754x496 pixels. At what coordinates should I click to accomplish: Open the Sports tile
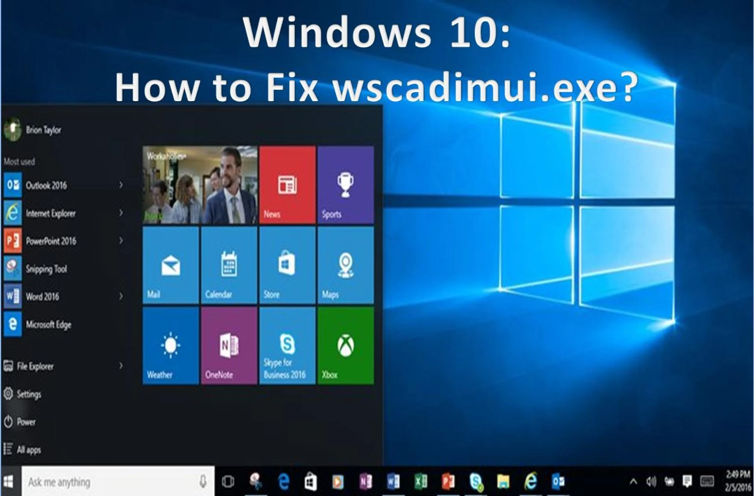(x=346, y=185)
